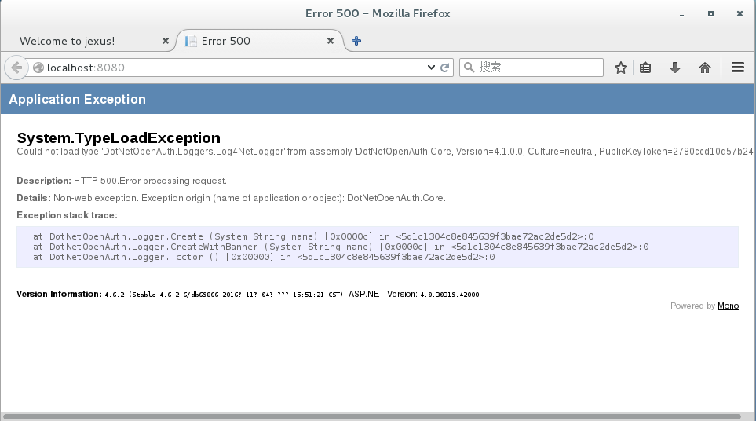This screenshot has width=756, height=421.
Task: Open a new tab with the plus icon
Action: point(356,41)
